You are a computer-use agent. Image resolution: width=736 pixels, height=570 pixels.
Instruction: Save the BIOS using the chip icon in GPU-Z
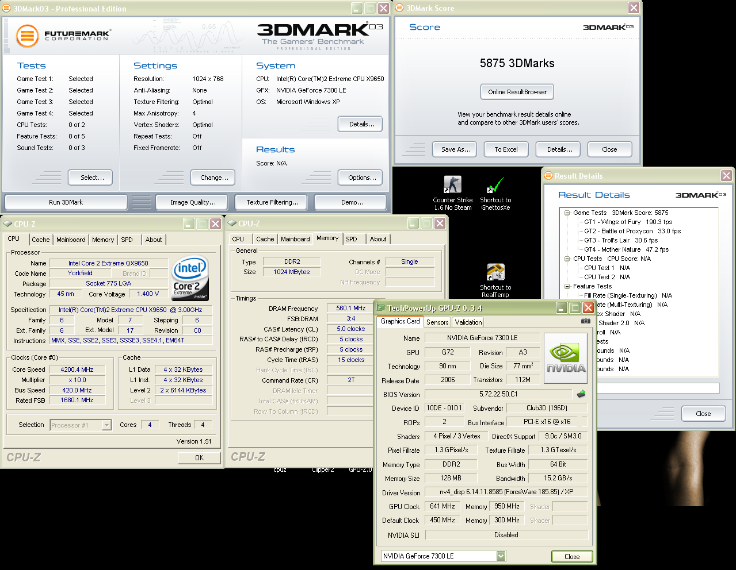(x=581, y=394)
